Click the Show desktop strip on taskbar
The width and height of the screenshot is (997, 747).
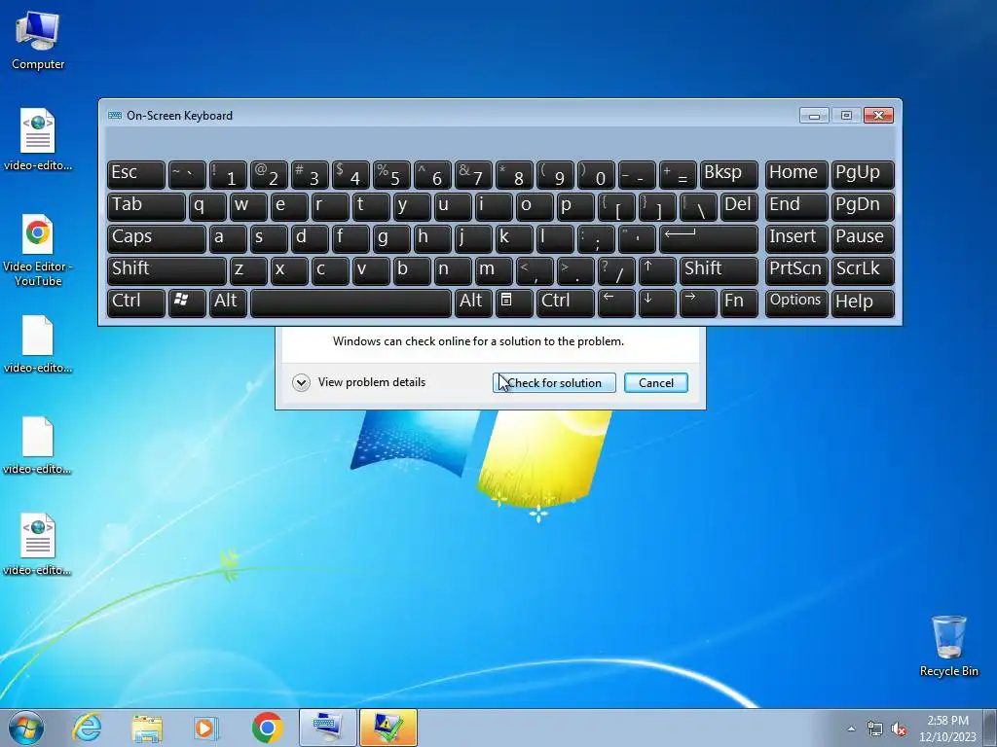coord(990,728)
